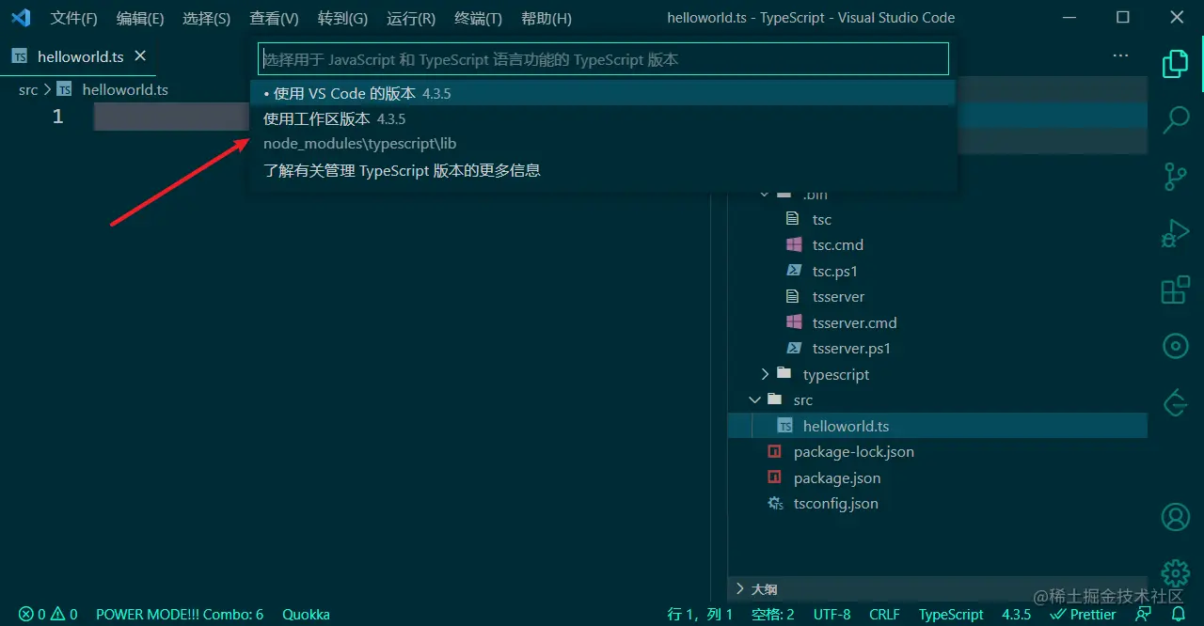1204x626 pixels.
Task: Open the 帮助(H) menu
Action: pos(546,18)
